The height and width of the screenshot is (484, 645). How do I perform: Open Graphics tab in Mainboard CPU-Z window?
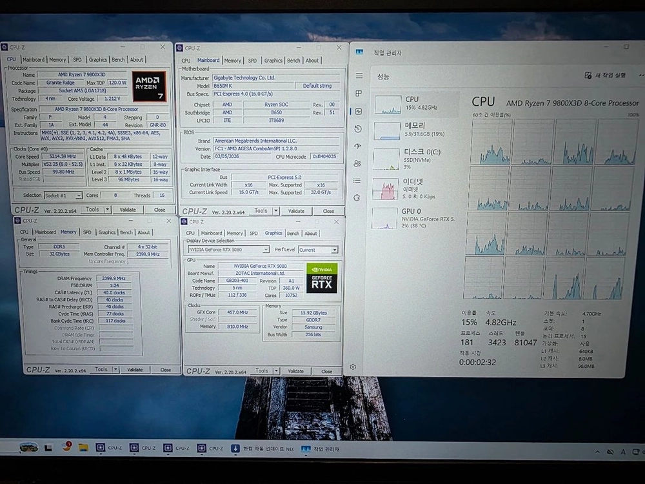tap(273, 61)
